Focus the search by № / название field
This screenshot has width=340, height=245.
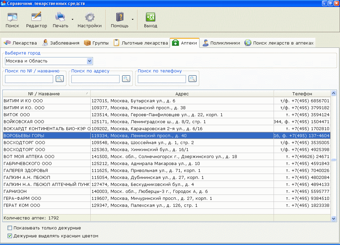[x=29, y=79]
